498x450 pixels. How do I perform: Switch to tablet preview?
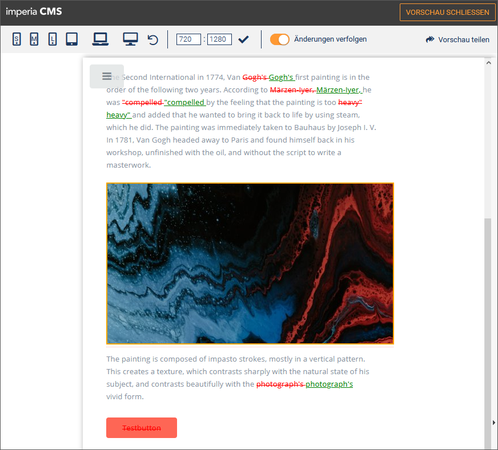(x=72, y=39)
